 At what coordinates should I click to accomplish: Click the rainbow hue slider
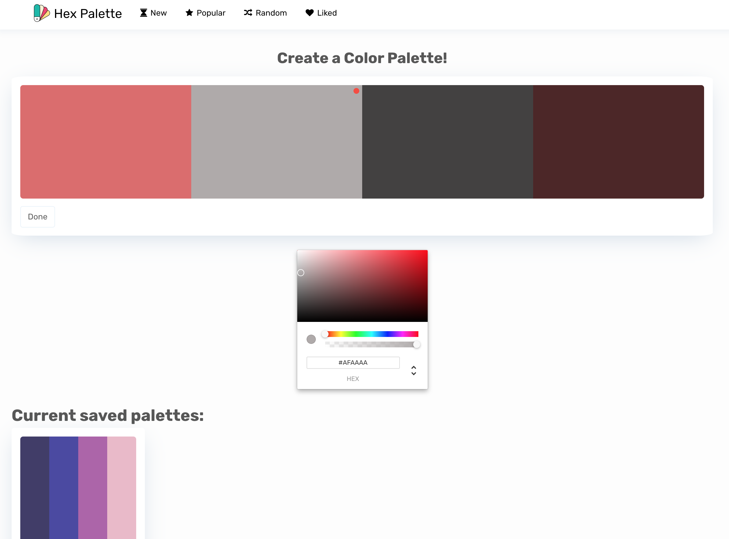point(372,334)
